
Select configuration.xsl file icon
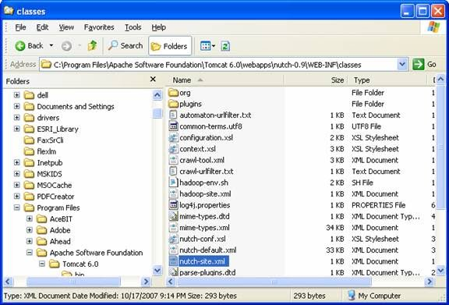pos(174,137)
